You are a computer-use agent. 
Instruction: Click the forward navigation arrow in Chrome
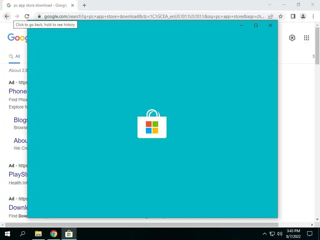point(17,16)
